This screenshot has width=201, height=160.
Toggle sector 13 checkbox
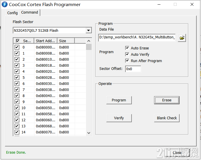click(x=17, y=126)
